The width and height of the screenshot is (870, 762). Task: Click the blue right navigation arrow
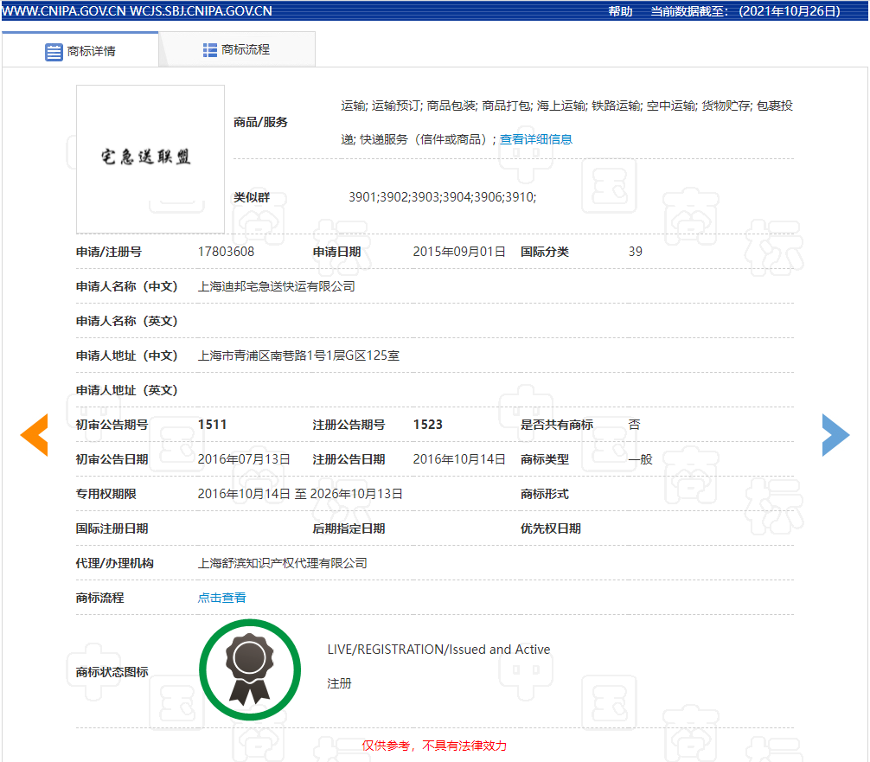pos(835,435)
